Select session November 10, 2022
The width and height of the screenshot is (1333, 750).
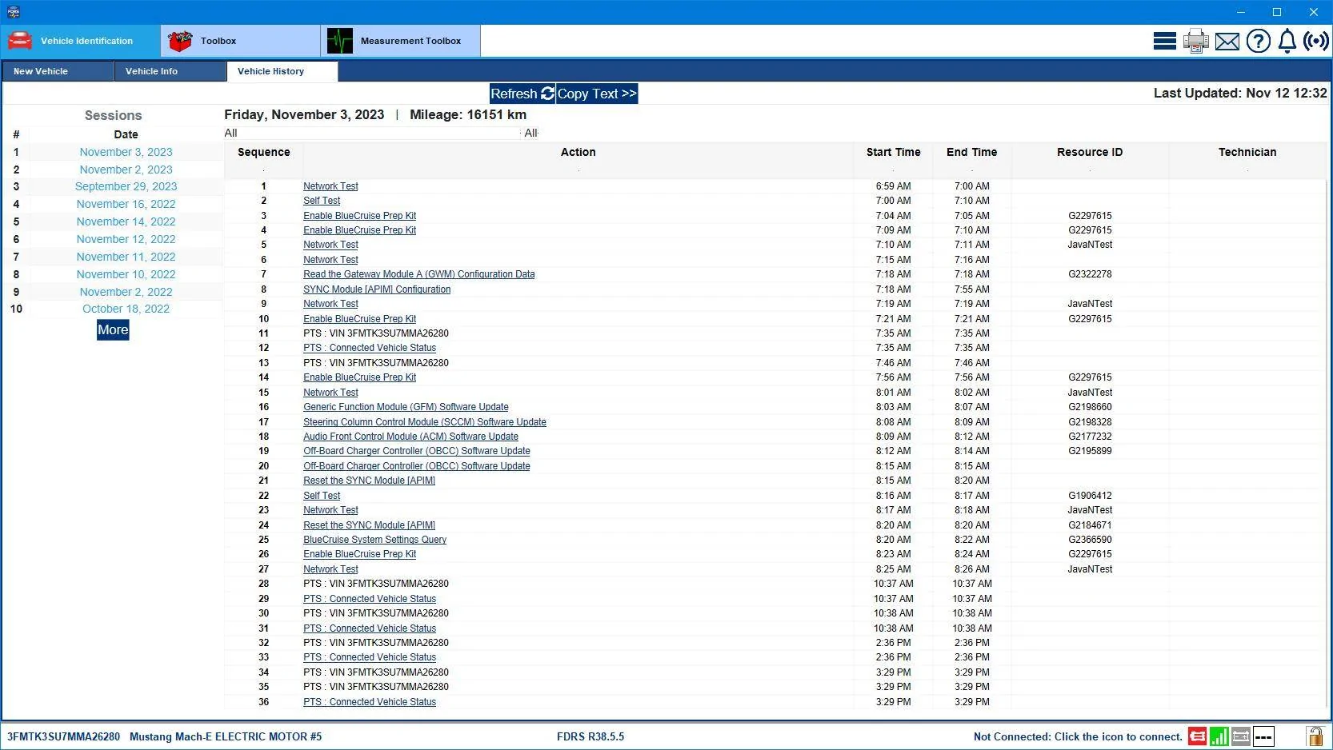click(126, 274)
